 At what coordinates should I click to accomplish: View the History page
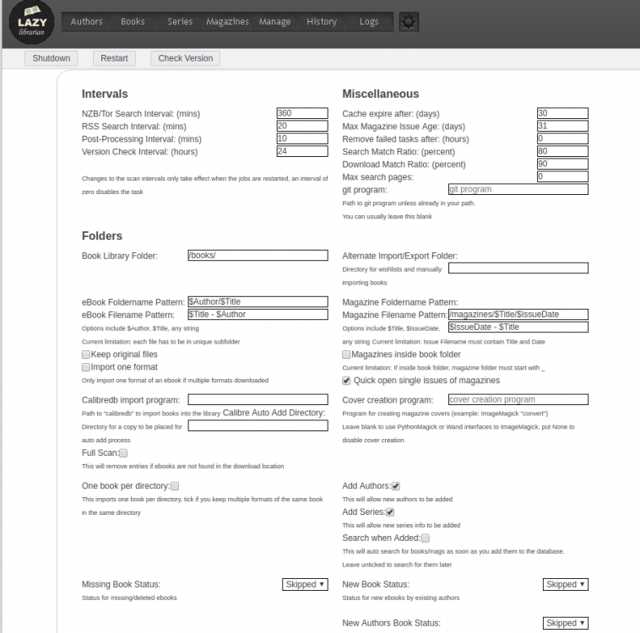[322, 22]
